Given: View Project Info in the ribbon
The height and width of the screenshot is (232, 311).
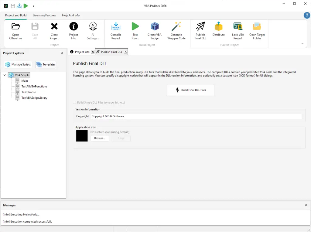Looking at the screenshot, I should tap(73, 30).
